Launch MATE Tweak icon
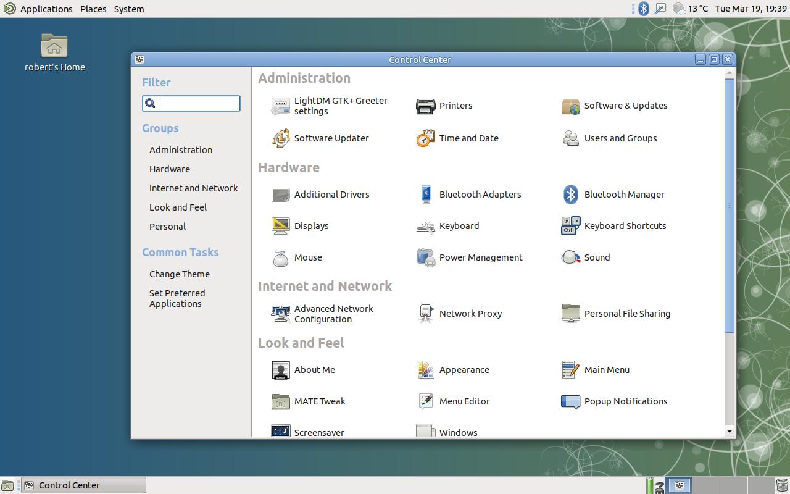This screenshot has height=494, width=790. 281,401
